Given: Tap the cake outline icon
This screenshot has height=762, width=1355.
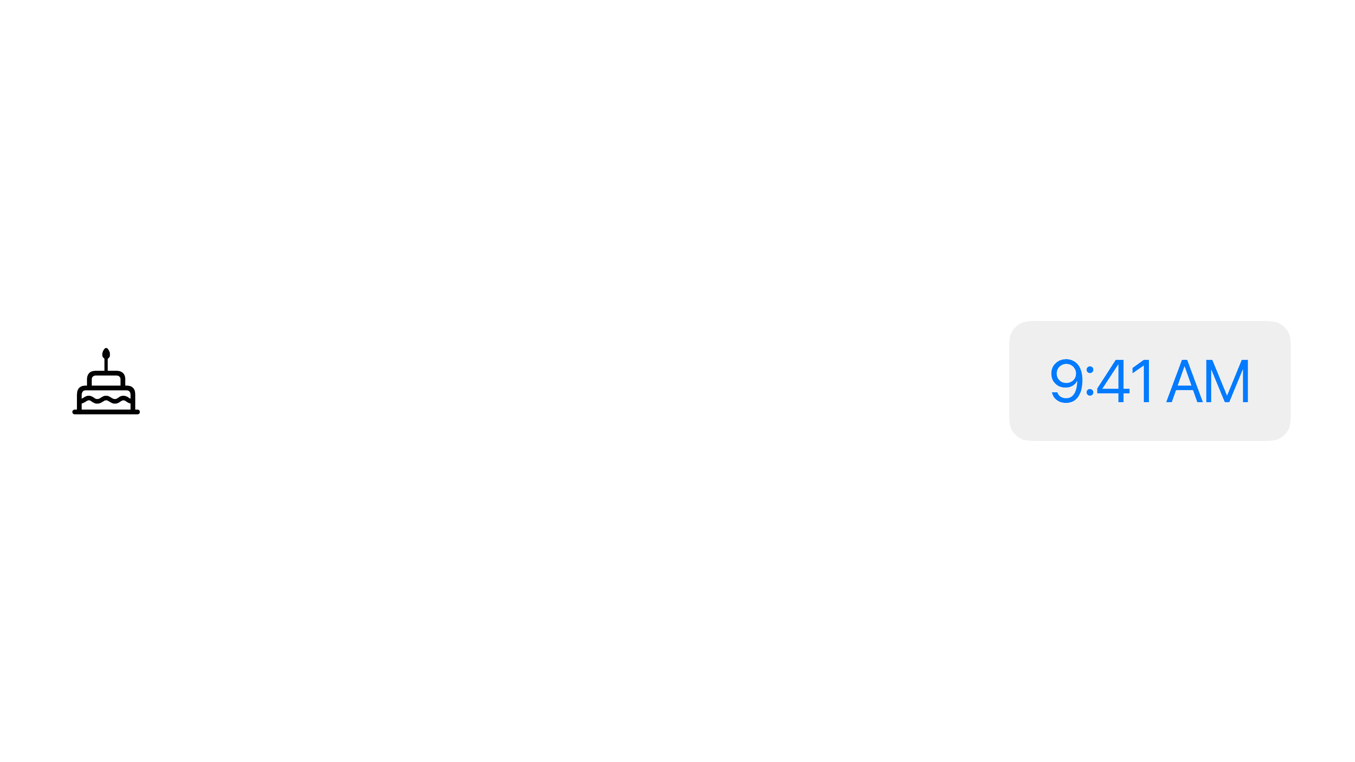Looking at the screenshot, I should point(106,381).
